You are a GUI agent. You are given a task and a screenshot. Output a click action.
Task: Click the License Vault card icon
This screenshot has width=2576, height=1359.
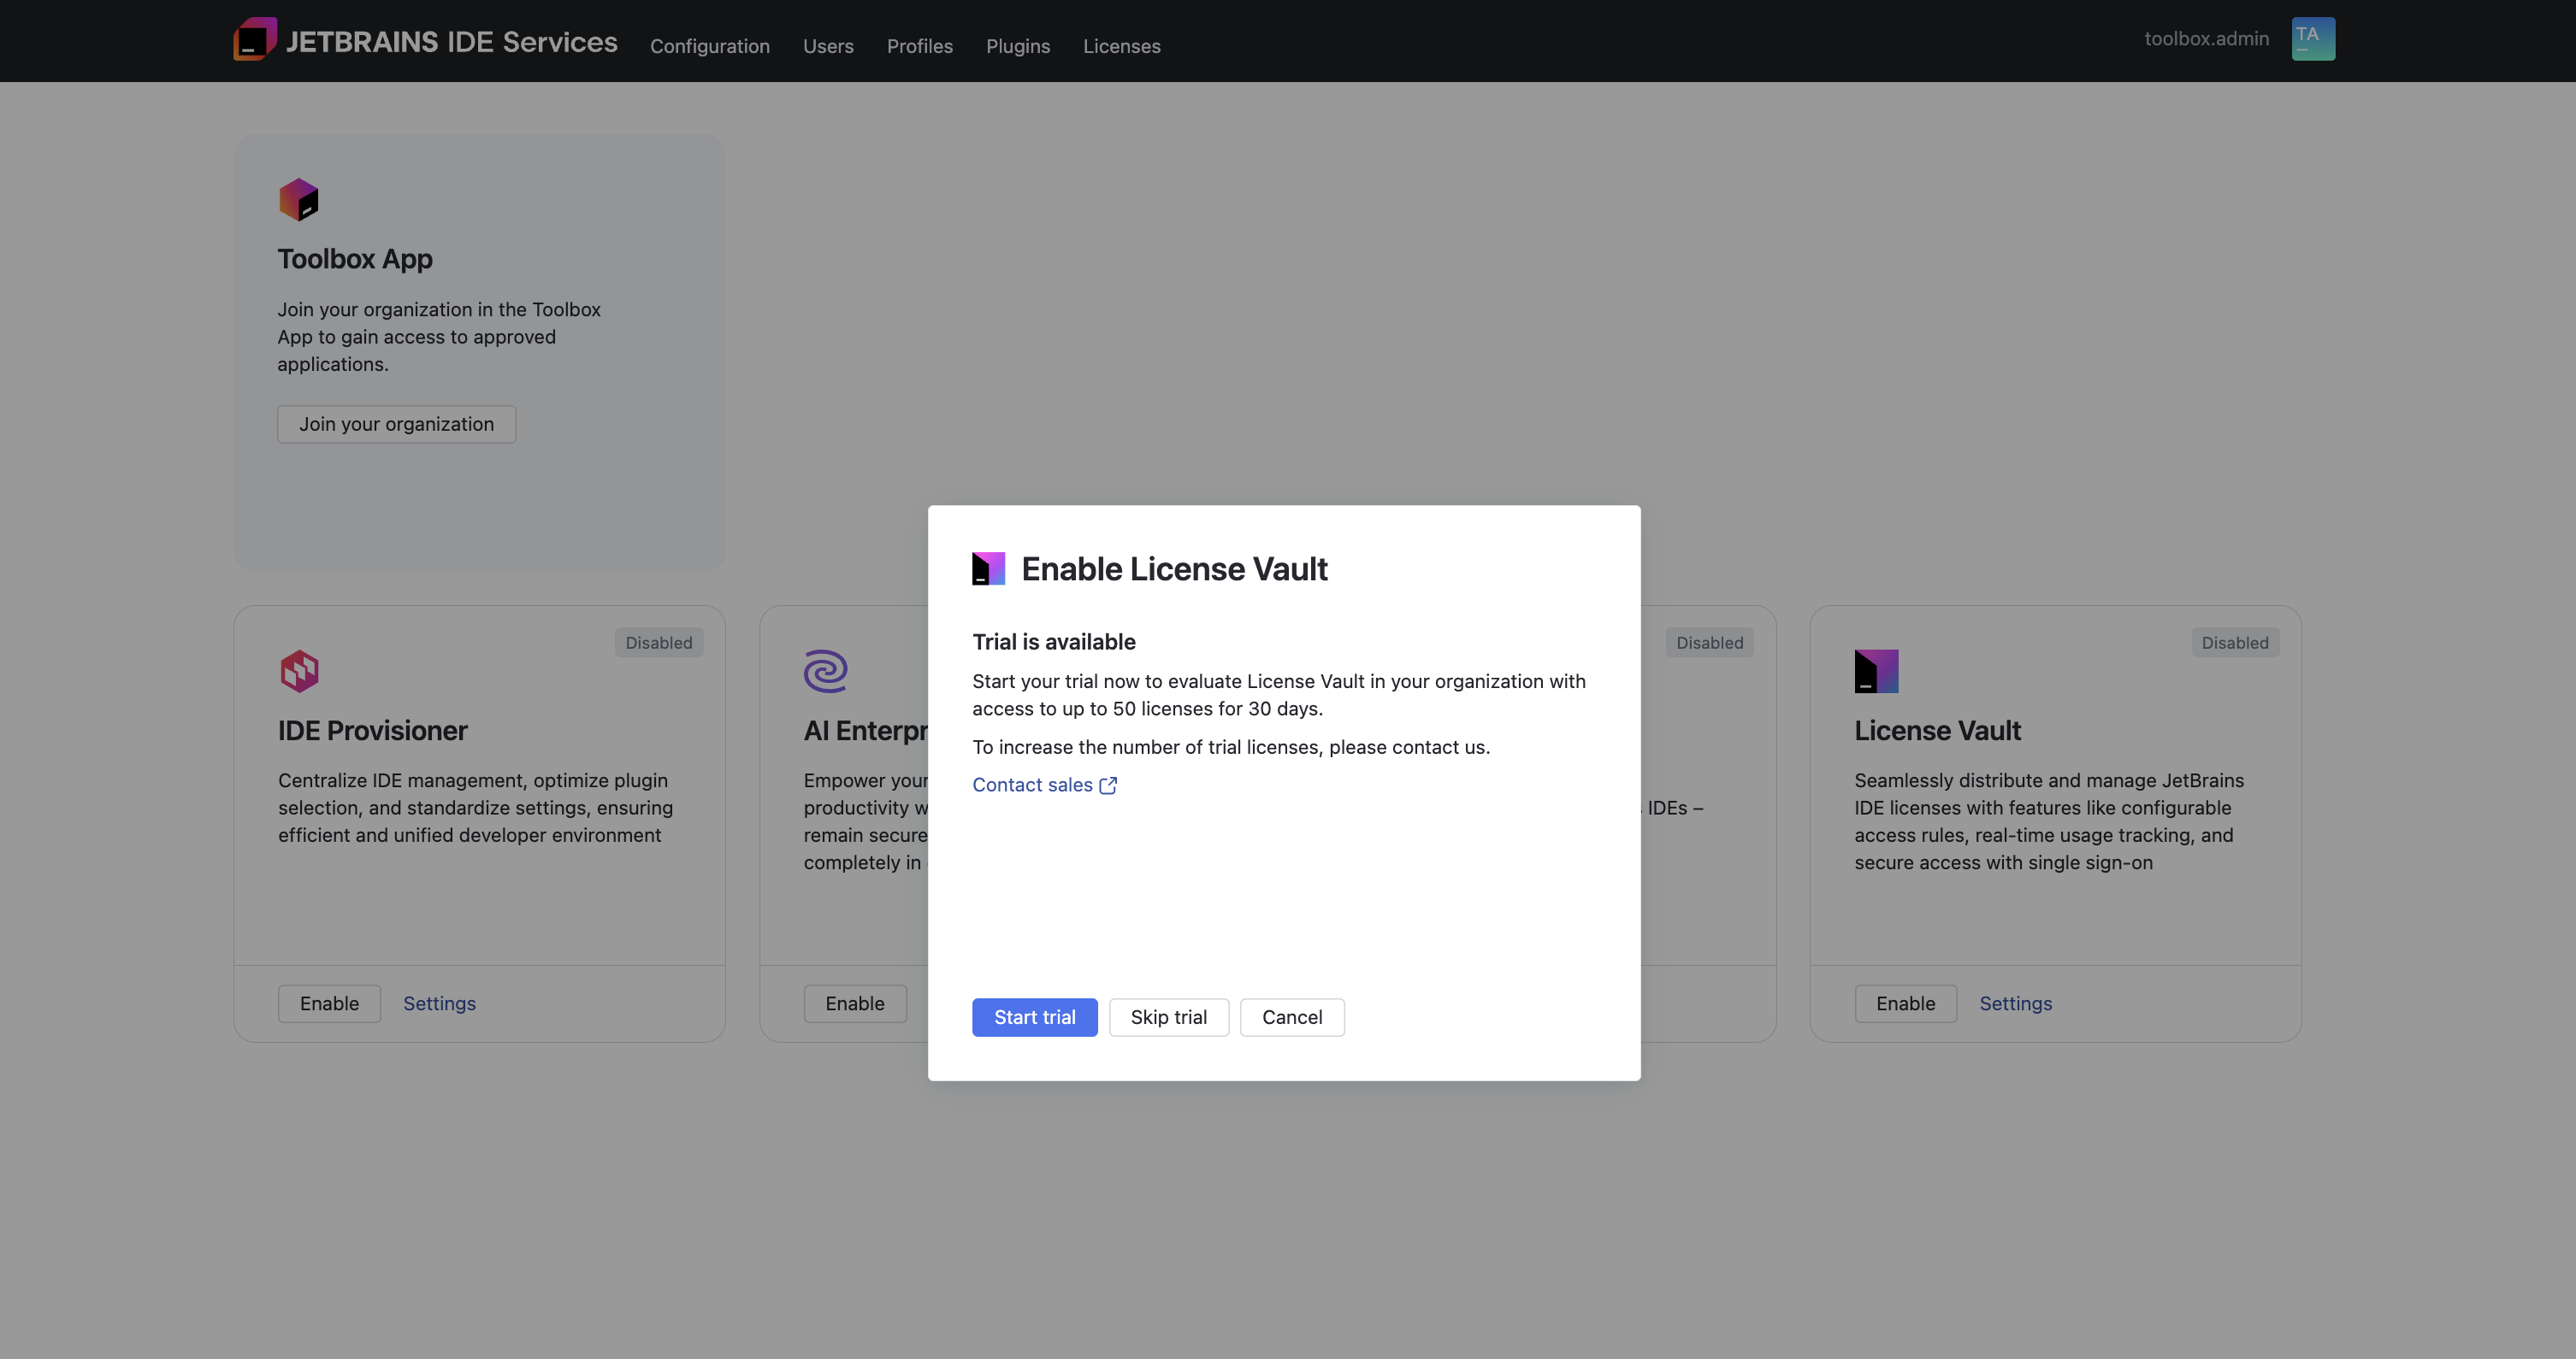[x=1876, y=672]
